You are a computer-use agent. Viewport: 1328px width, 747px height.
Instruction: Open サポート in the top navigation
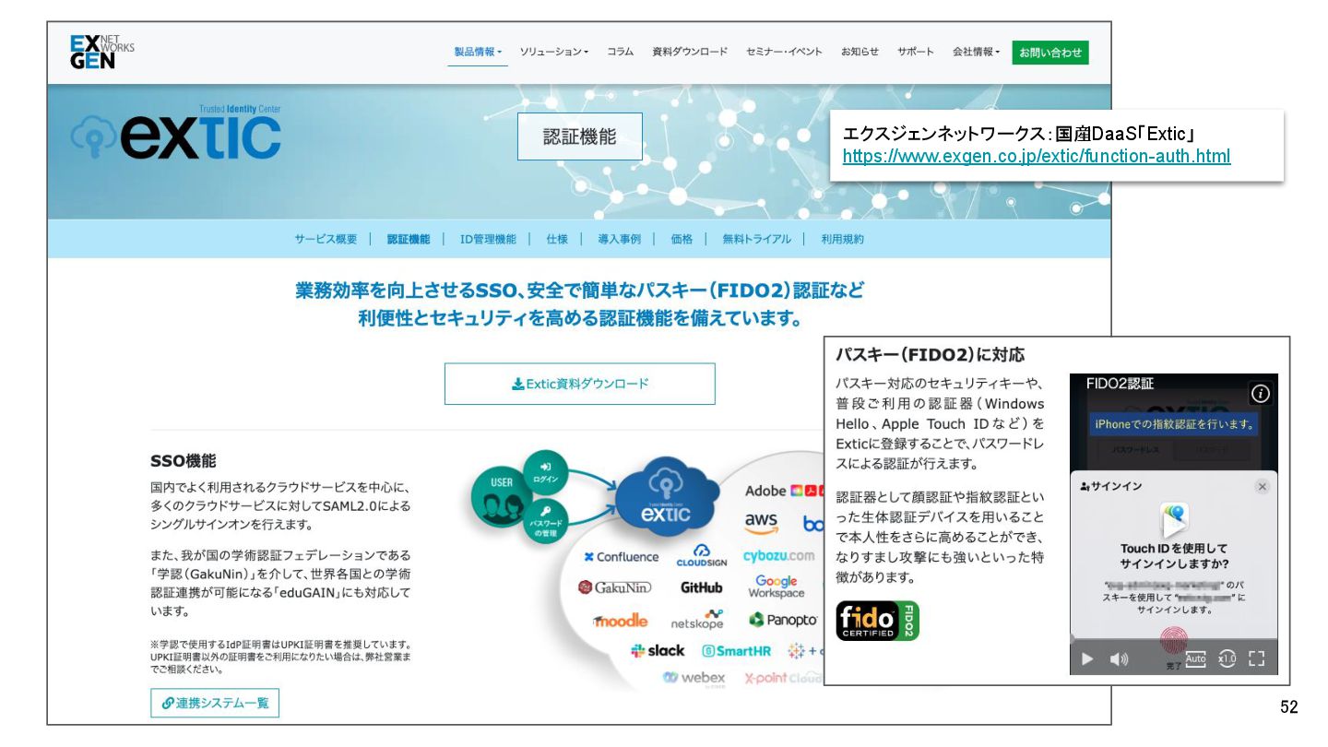coord(915,52)
